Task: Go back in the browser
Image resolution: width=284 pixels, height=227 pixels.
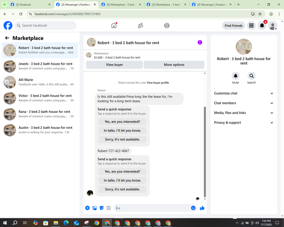Action: [x=5, y=14]
